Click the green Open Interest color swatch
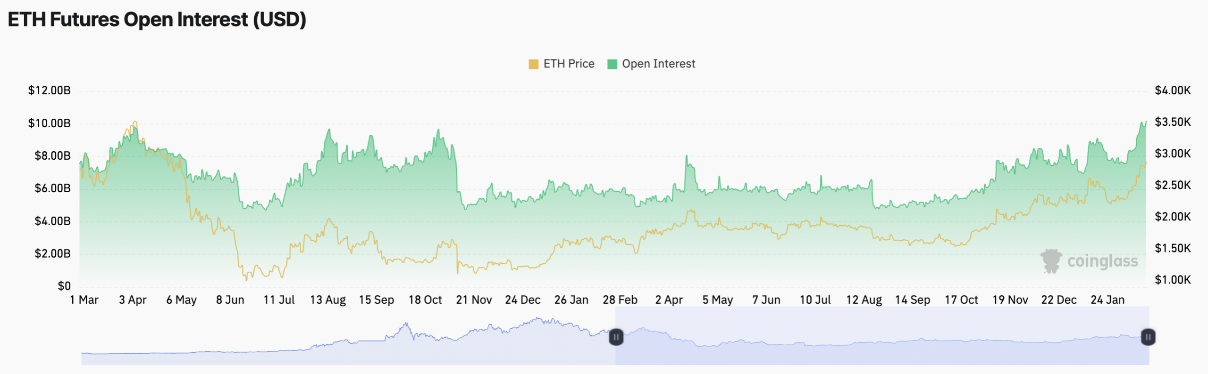The height and width of the screenshot is (374, 1208). coord(612,64)
